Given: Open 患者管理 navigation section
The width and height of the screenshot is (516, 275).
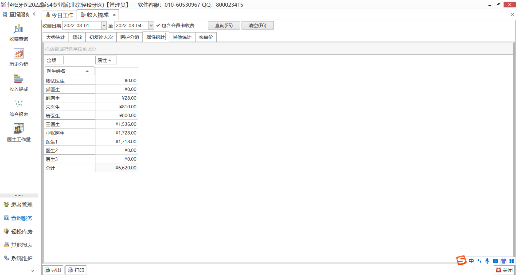Looking at the screenshot, I should coord(18,205).
